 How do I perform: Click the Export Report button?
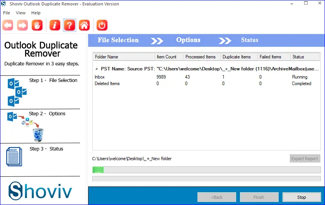[x=305, y=159]
